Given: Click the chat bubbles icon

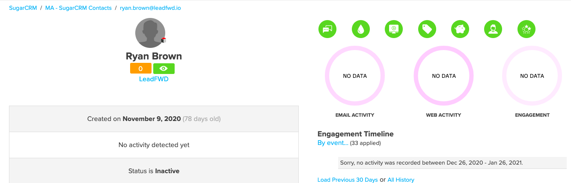Looking at the screenshot, I should pyautogui.click(x=327, y=29).
